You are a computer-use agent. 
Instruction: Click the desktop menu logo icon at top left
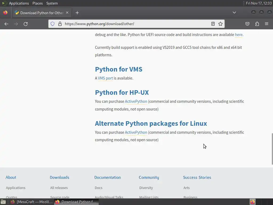tap(4, 3)
